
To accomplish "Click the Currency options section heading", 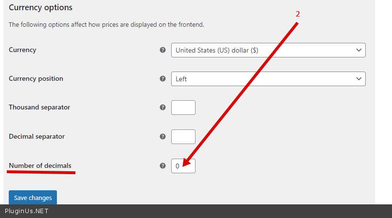I will (x=40, y=8).
